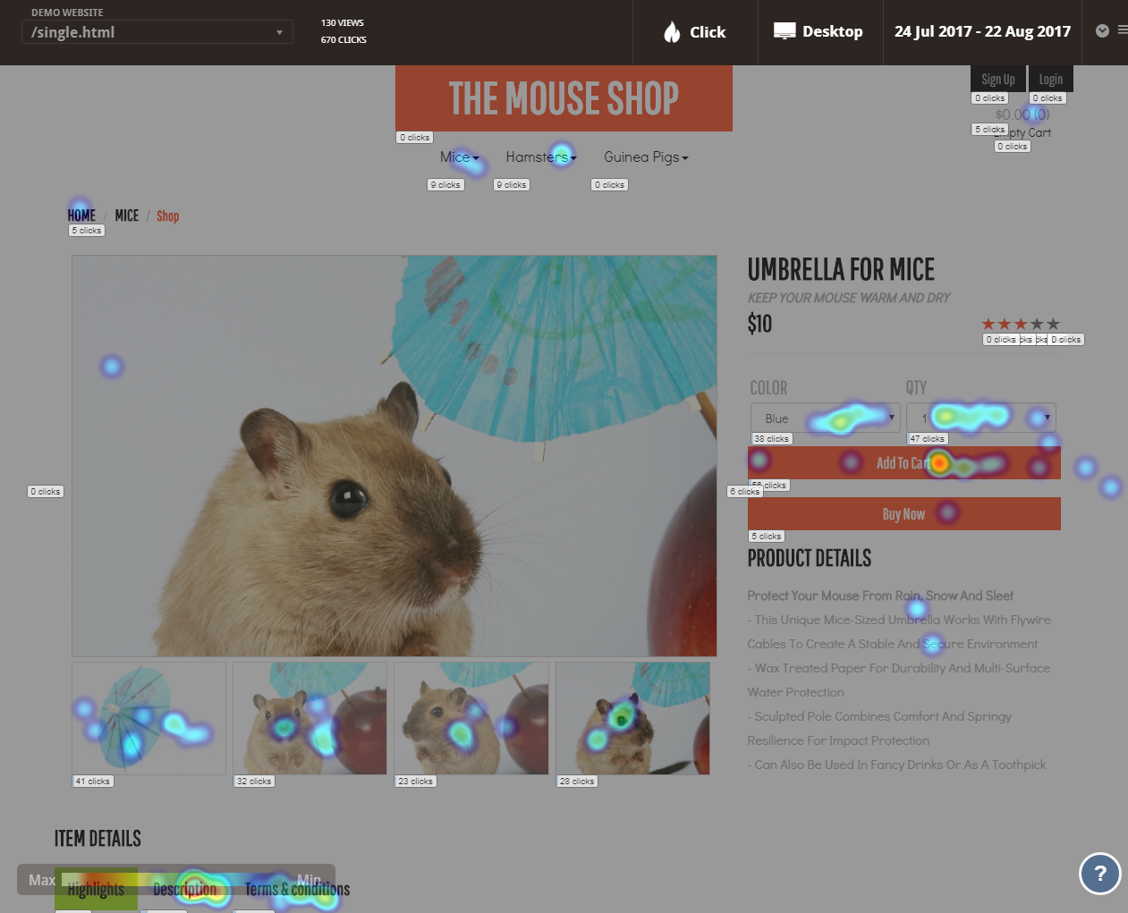
Task: Select the thumbnail labeled 28 clicks
Action: point(632,718)
